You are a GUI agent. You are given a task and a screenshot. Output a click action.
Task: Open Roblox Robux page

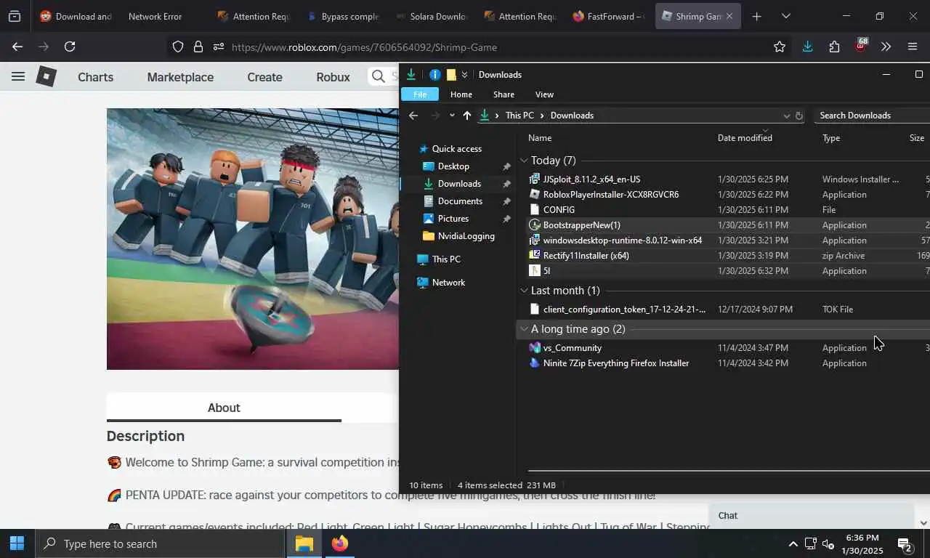(x=333, y=77)
